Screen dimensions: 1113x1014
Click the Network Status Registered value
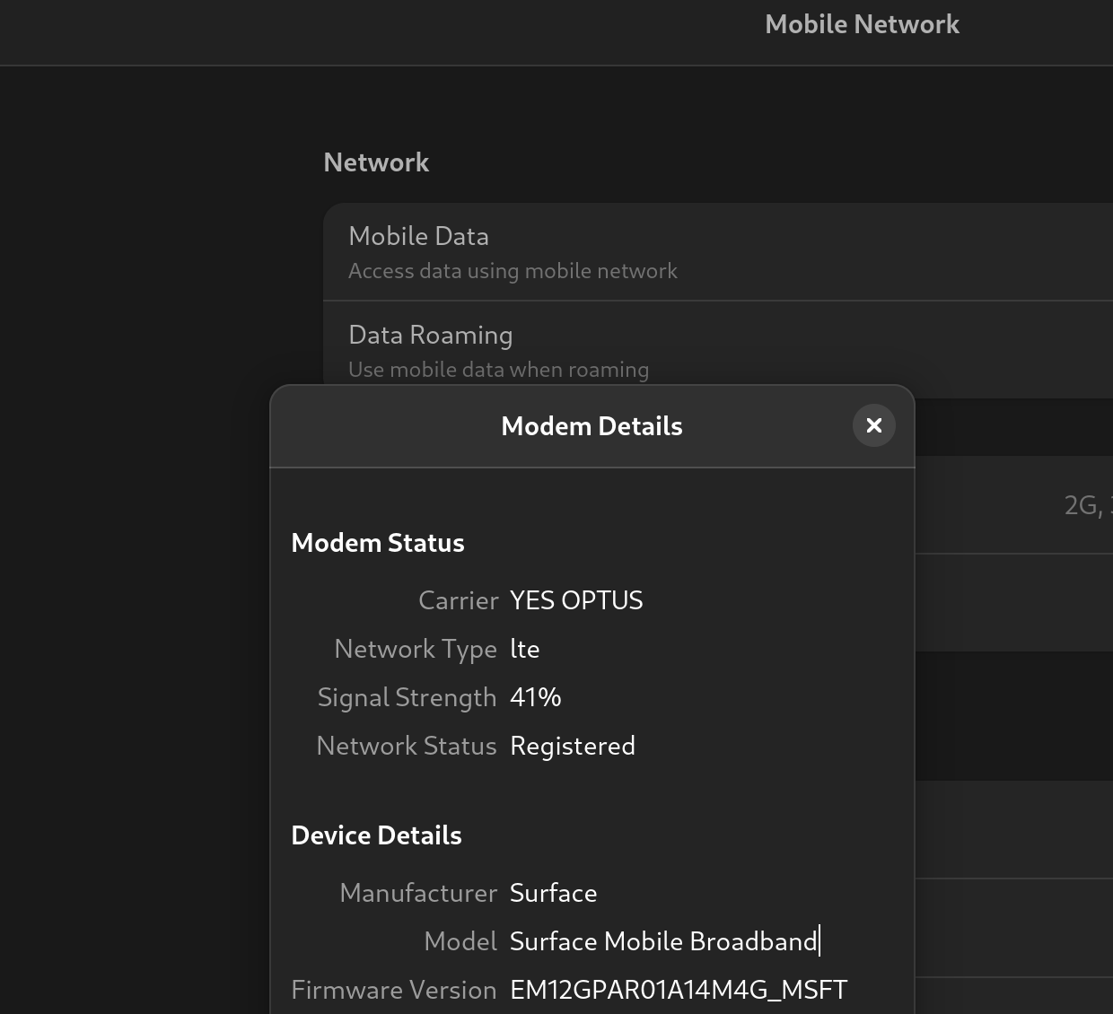pyautogui.click(x=573, y=745)
